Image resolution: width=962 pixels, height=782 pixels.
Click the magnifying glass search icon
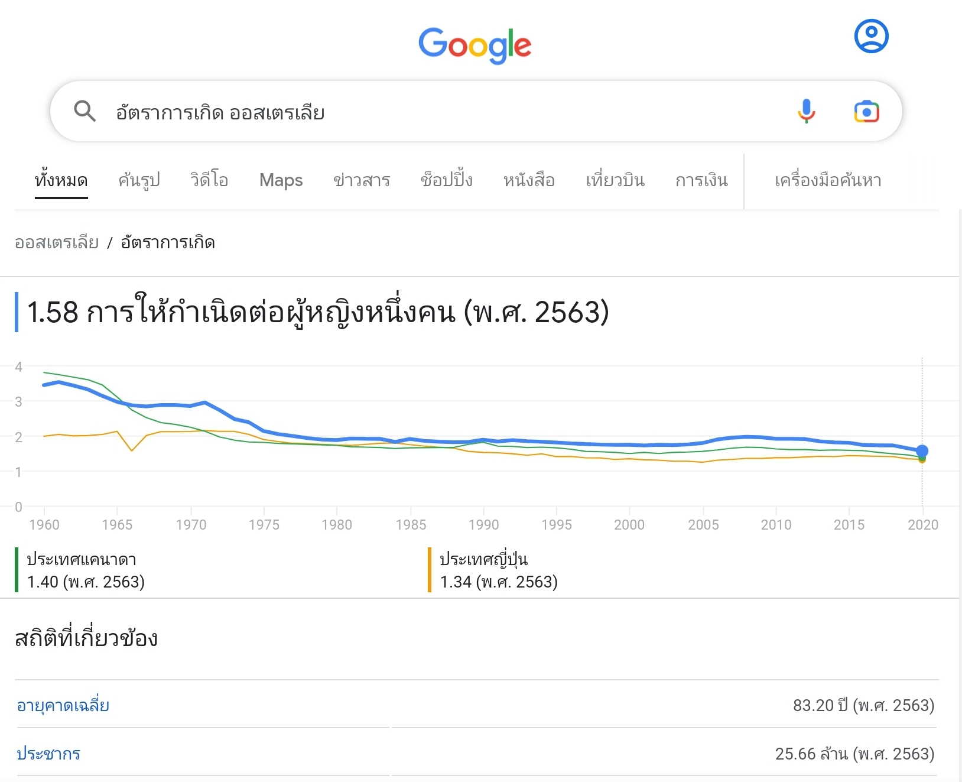click(84, 111)
